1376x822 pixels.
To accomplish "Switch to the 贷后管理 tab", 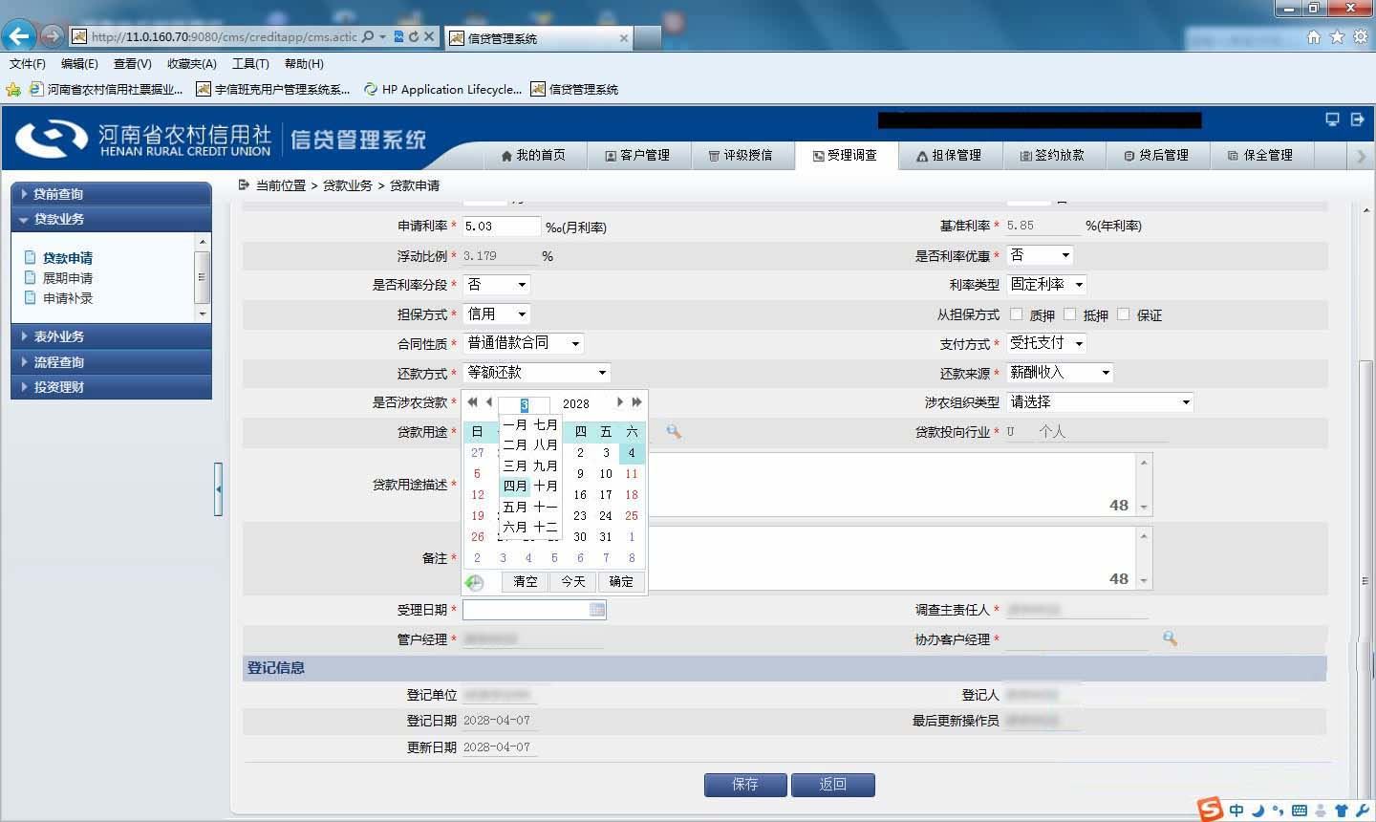I will pos(1157,155).
